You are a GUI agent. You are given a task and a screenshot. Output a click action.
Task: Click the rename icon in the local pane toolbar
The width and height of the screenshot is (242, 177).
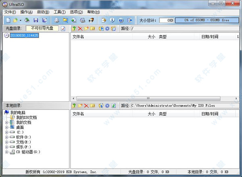[x=92, y=106]
